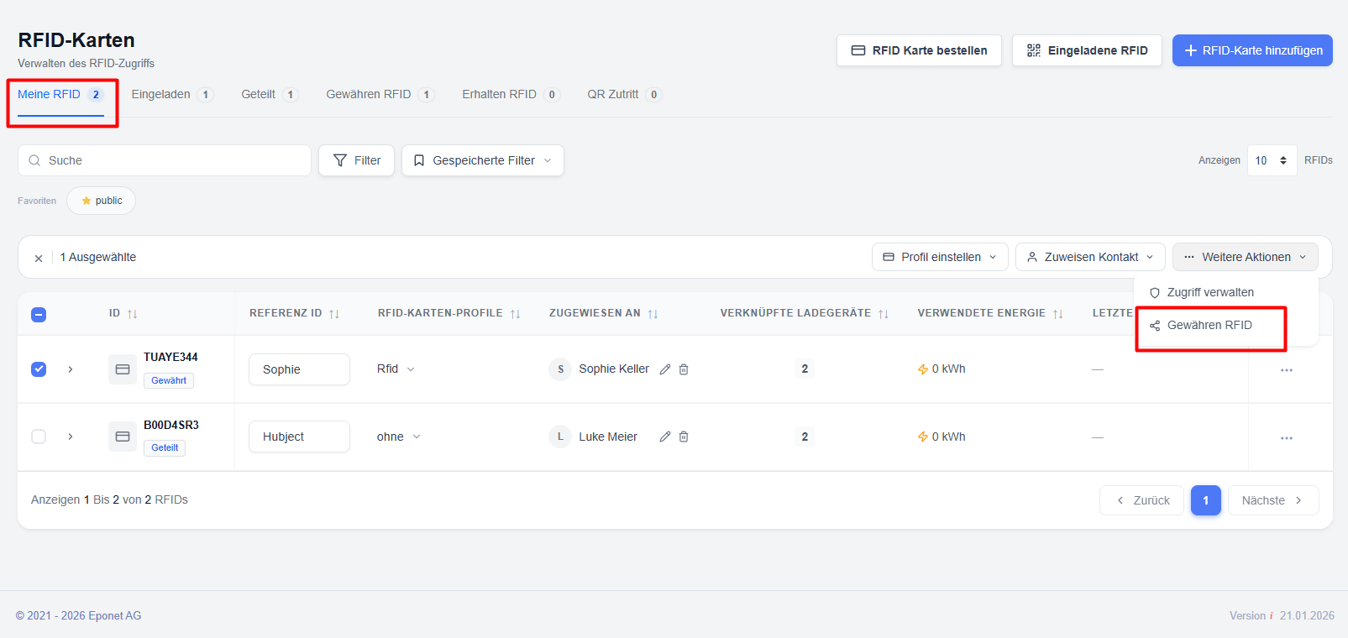Click the card icon of B00D4SR3
The image size is (1348, 638).
click(x=123, y=437)
